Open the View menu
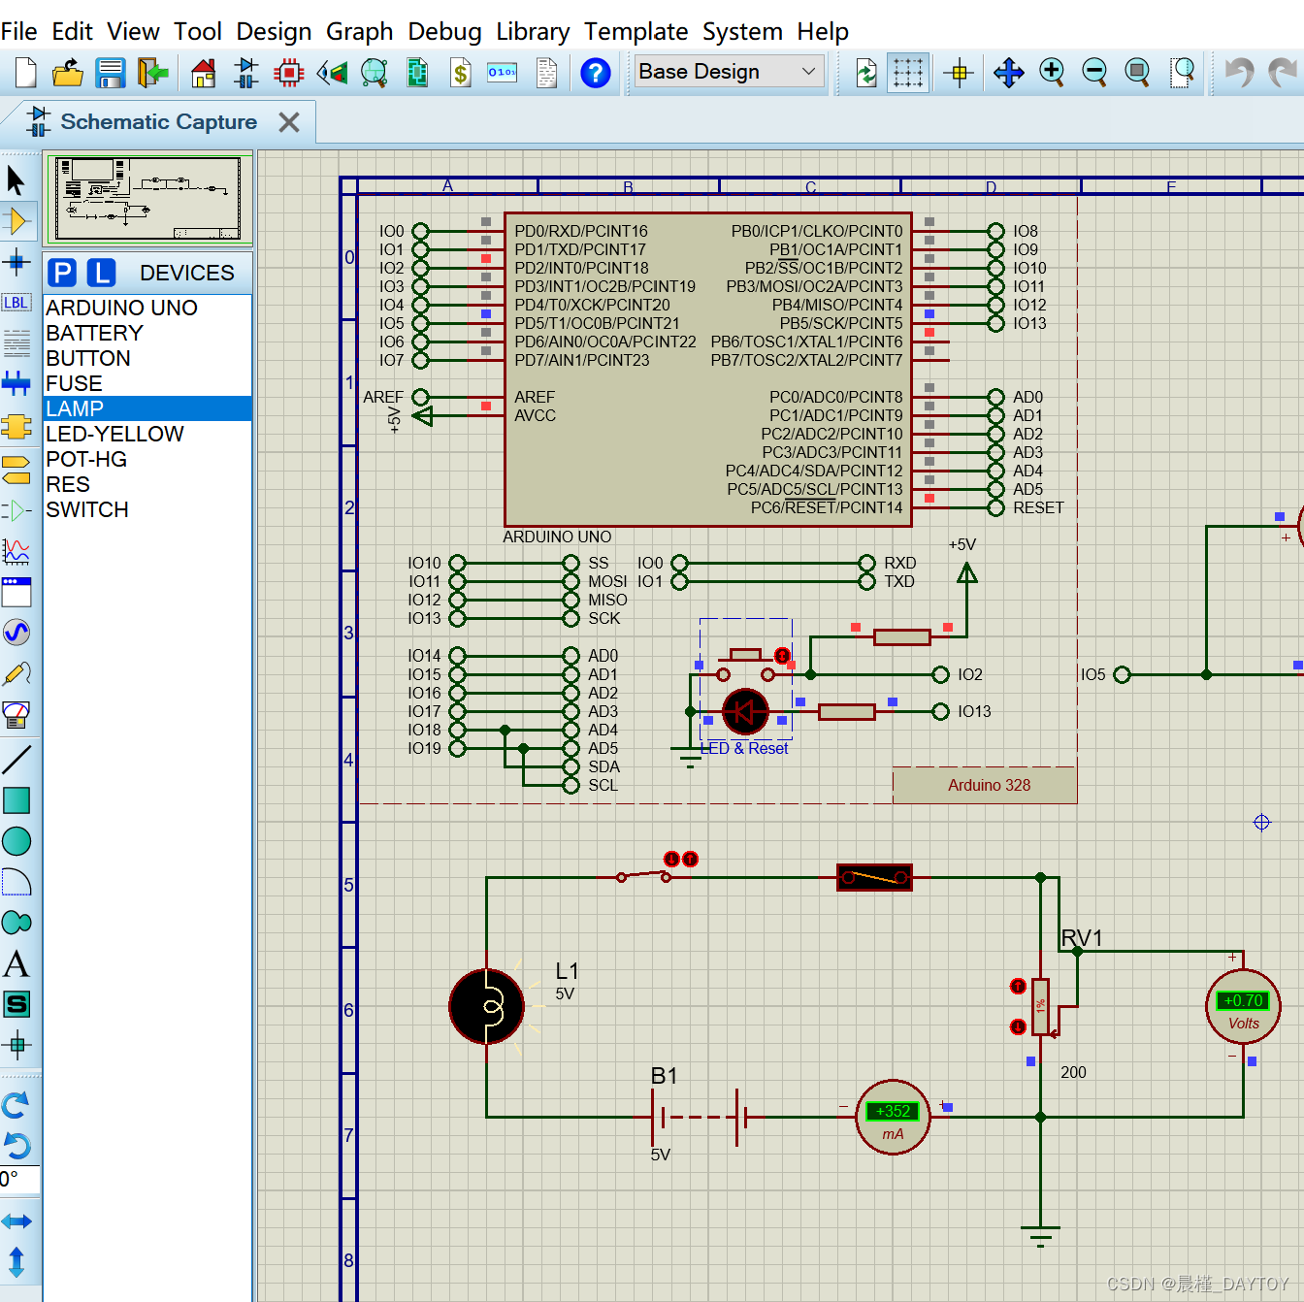Screen dimensions: 1304x1302 coord(133,31)
